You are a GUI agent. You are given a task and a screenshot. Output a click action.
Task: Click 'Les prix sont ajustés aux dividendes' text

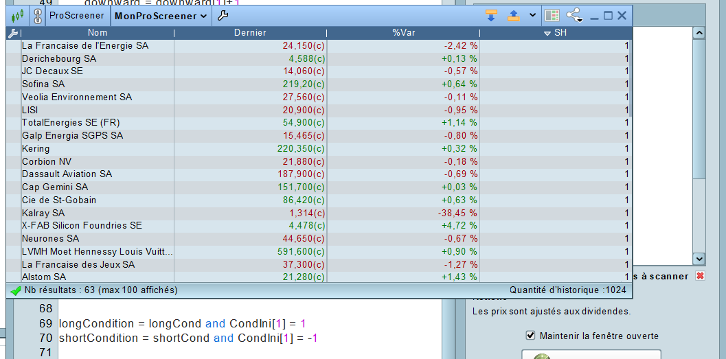tap(551, 312)
